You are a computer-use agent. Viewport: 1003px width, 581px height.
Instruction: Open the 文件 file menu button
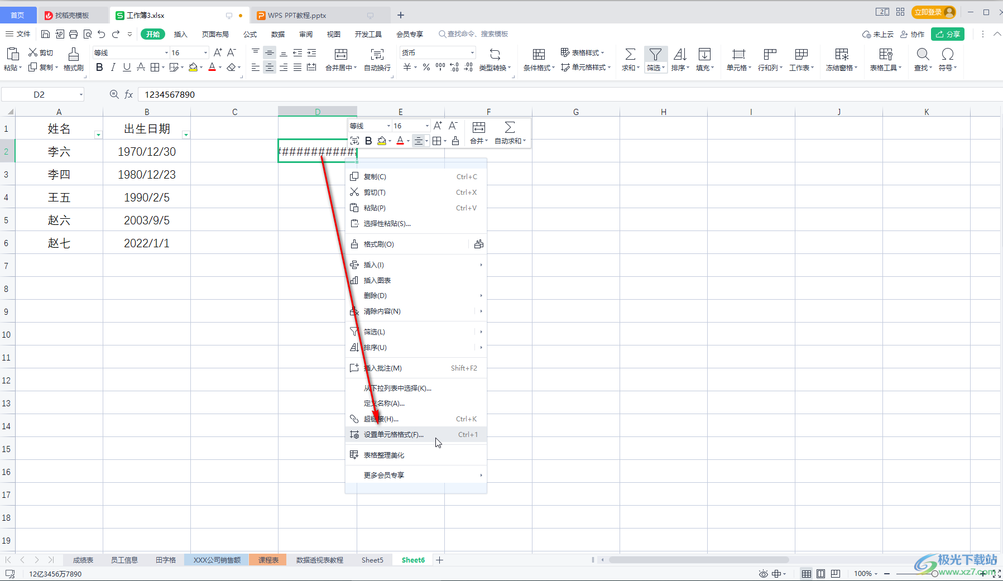coord(18,34)
